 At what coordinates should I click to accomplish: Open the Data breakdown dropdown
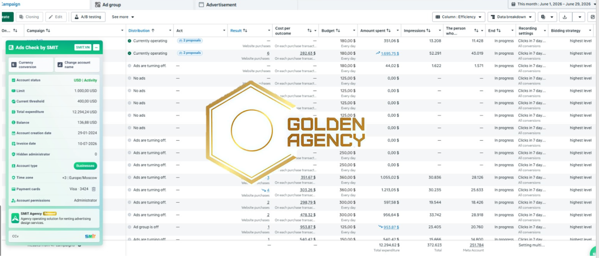tap(511, 17)
